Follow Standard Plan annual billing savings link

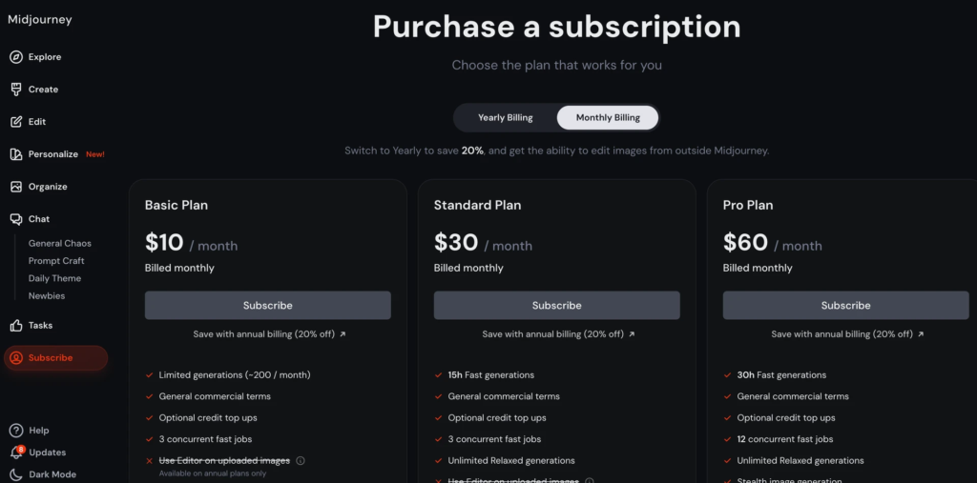(557, 334)
